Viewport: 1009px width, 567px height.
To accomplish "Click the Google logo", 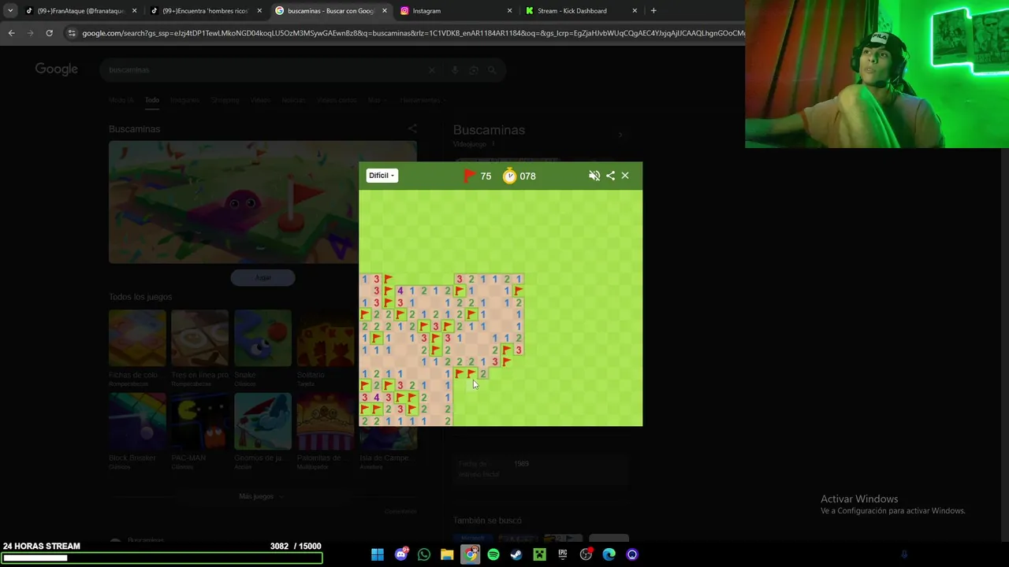I will click(56, 69).
